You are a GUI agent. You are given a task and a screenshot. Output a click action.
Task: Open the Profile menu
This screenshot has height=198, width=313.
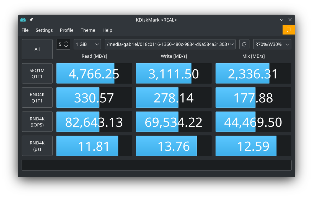tap(67, 30)
